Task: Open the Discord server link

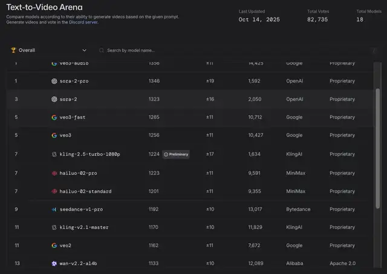Action: pos(83,22)
